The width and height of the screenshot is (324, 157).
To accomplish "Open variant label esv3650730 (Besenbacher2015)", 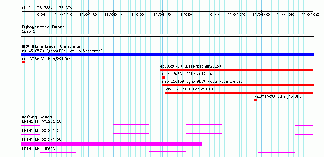I will (190, 66).
